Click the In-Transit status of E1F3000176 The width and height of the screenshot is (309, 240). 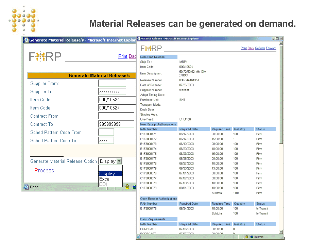click(262, 208)
